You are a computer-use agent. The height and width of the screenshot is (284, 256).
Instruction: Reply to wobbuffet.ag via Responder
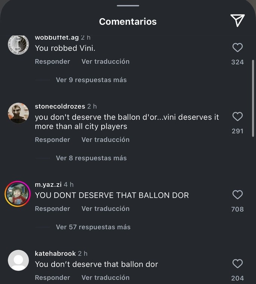tap(52, 61)
